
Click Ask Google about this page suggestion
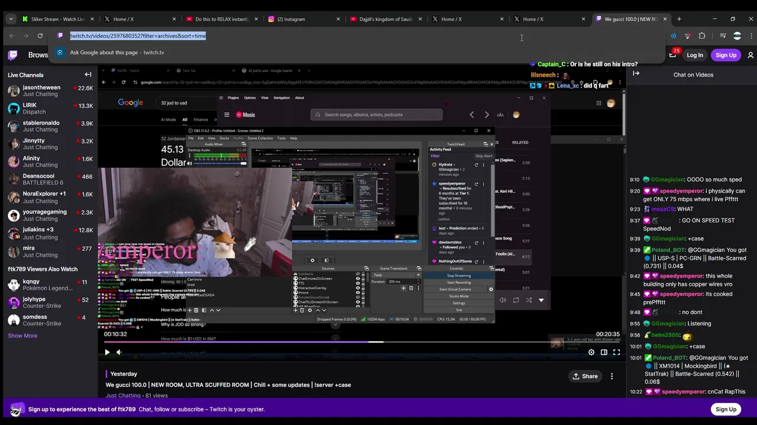click(x=117, y=53)
